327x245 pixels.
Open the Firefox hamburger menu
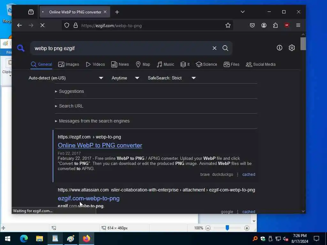[298, 26]
